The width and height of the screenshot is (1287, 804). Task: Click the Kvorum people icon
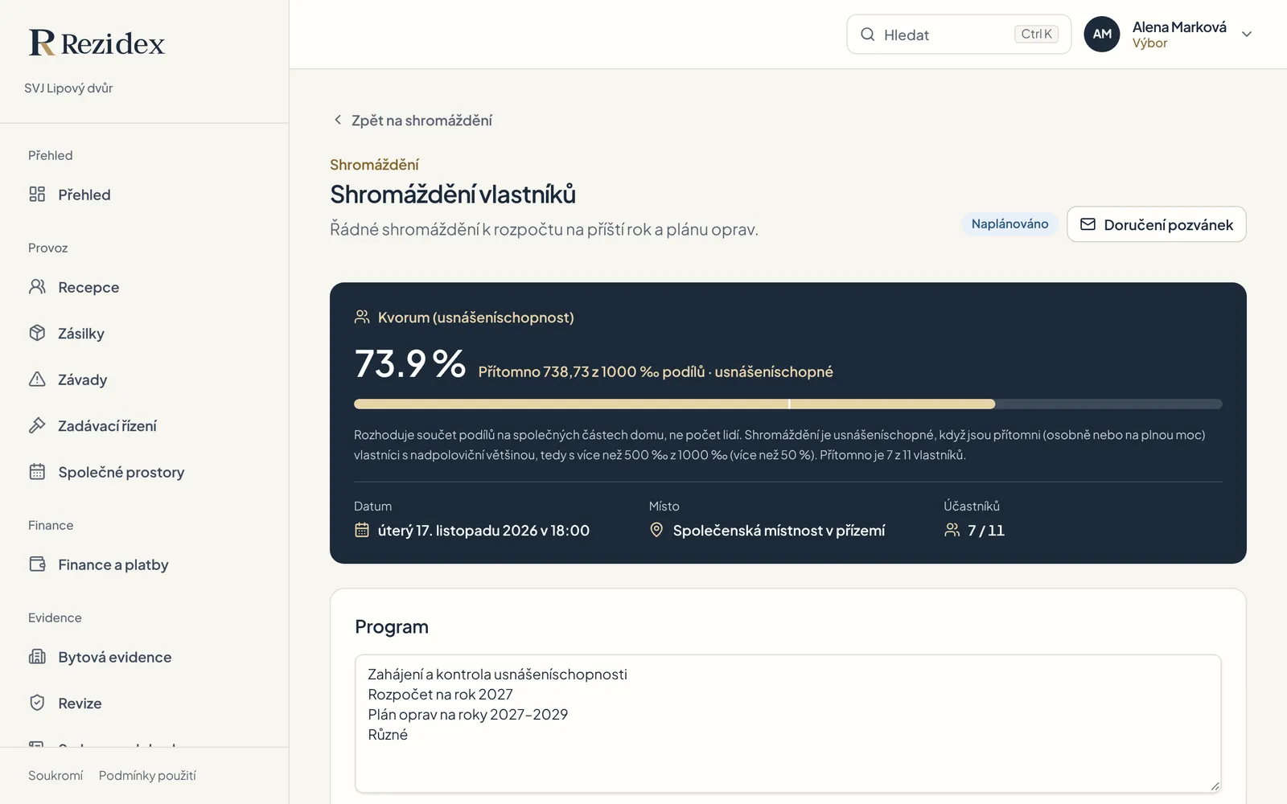(362, 317)
